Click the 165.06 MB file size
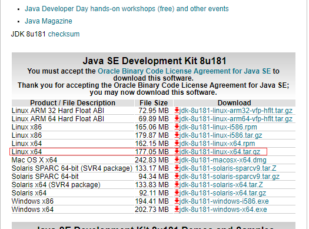Viewport: 309px width, 229px height. (x=152, y=127)
